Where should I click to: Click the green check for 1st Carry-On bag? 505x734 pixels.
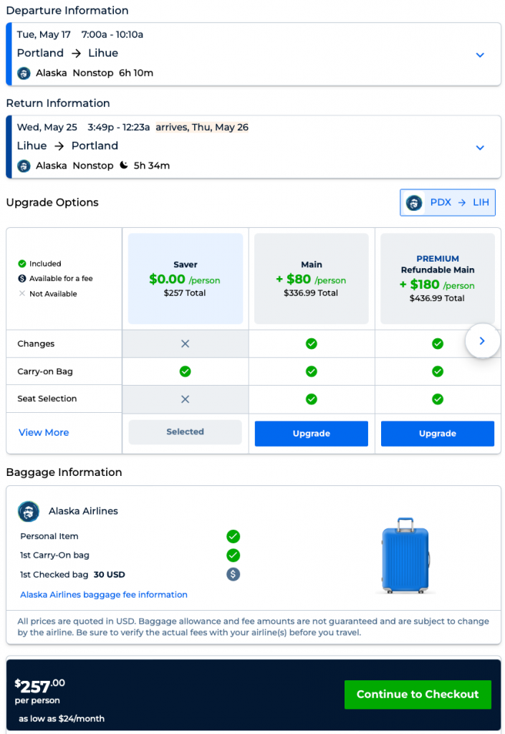(233, 555)
